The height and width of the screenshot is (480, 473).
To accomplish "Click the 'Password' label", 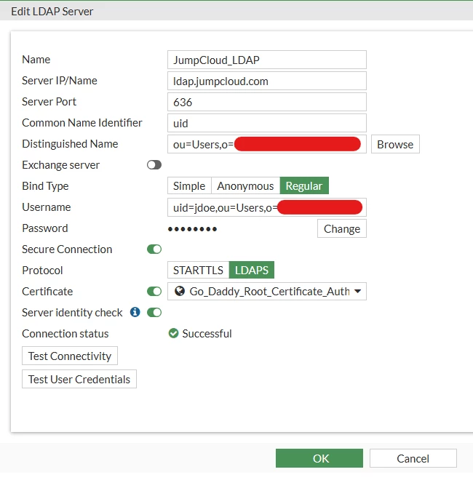I will [x=45, y=228].
